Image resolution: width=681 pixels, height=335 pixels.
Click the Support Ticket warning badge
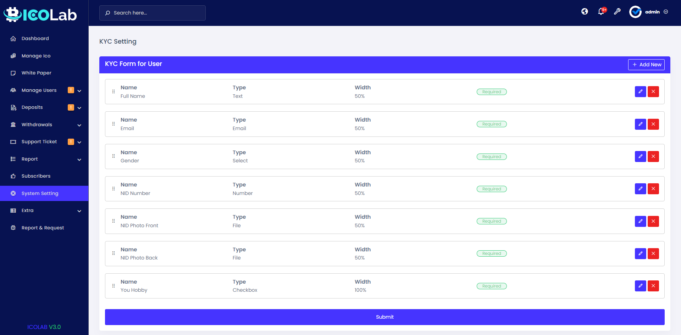click(x=71, y=142)
